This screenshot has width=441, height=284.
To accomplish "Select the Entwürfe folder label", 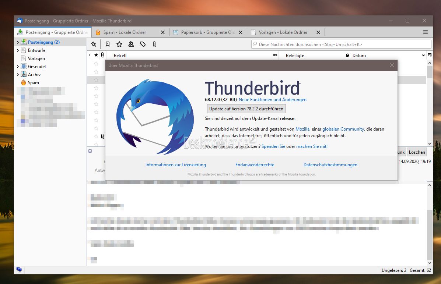I will pyautogui.click(x=36, y=50).
